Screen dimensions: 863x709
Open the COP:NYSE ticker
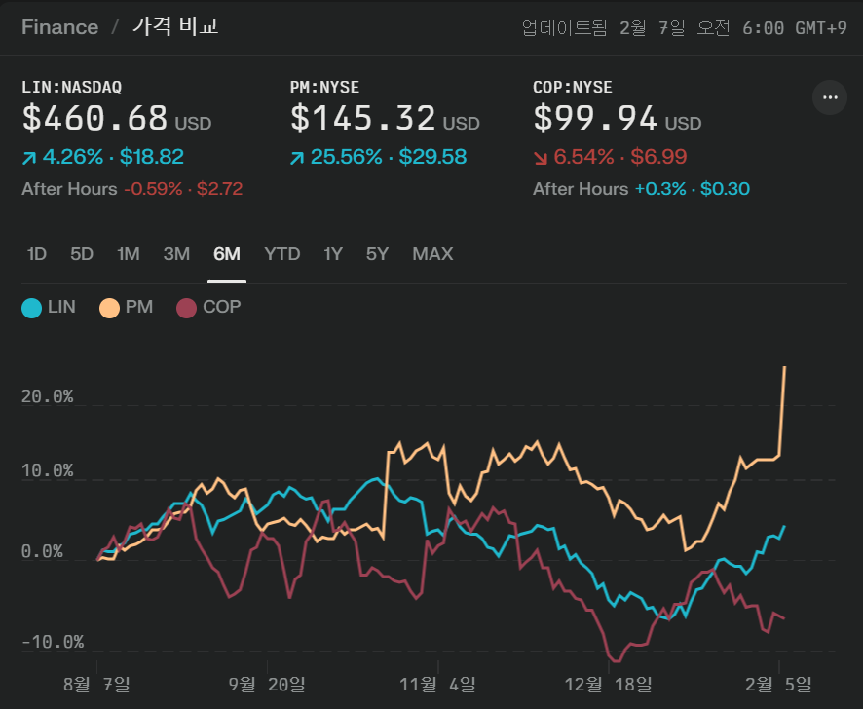tap(573, 87)
